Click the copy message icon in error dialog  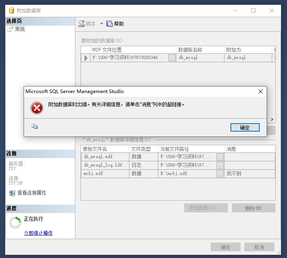(34, 126)
